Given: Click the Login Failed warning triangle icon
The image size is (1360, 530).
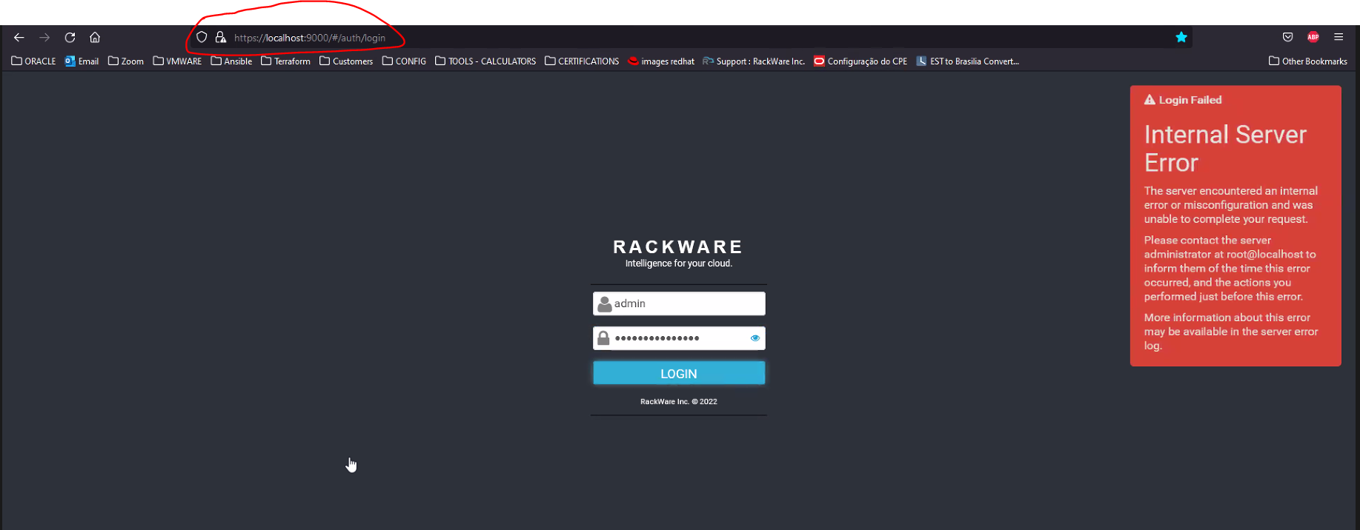Looking at the screenshot, I should (1150, 100).
